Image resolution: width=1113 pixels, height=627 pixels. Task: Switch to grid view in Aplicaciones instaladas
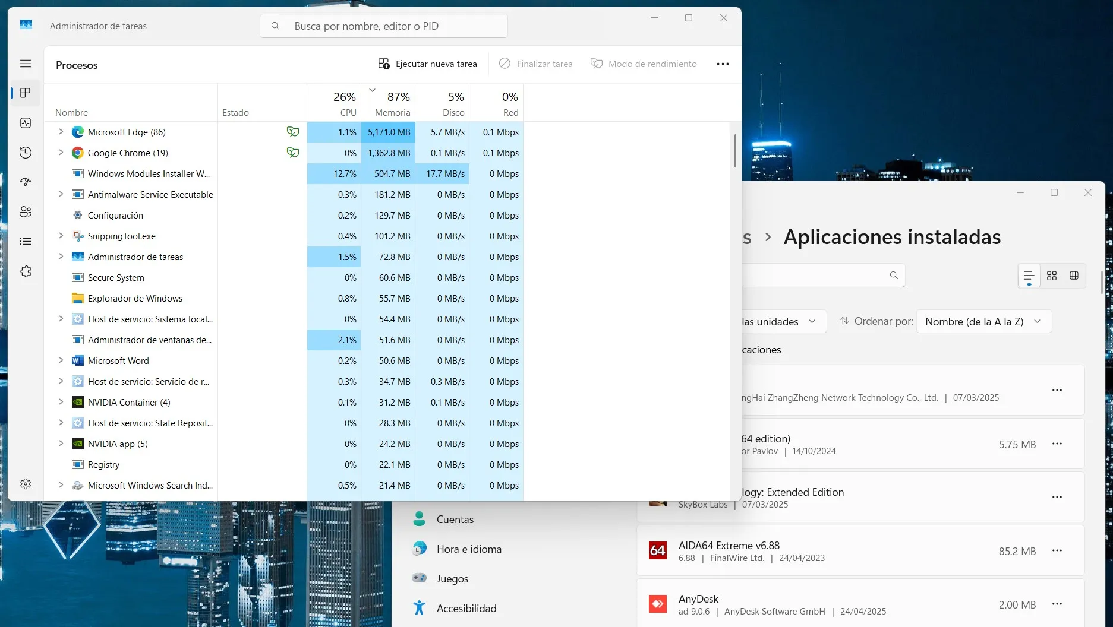coord(1052,275)
